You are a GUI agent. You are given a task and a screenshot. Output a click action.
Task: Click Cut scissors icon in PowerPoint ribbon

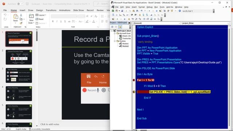coord(21,15)
